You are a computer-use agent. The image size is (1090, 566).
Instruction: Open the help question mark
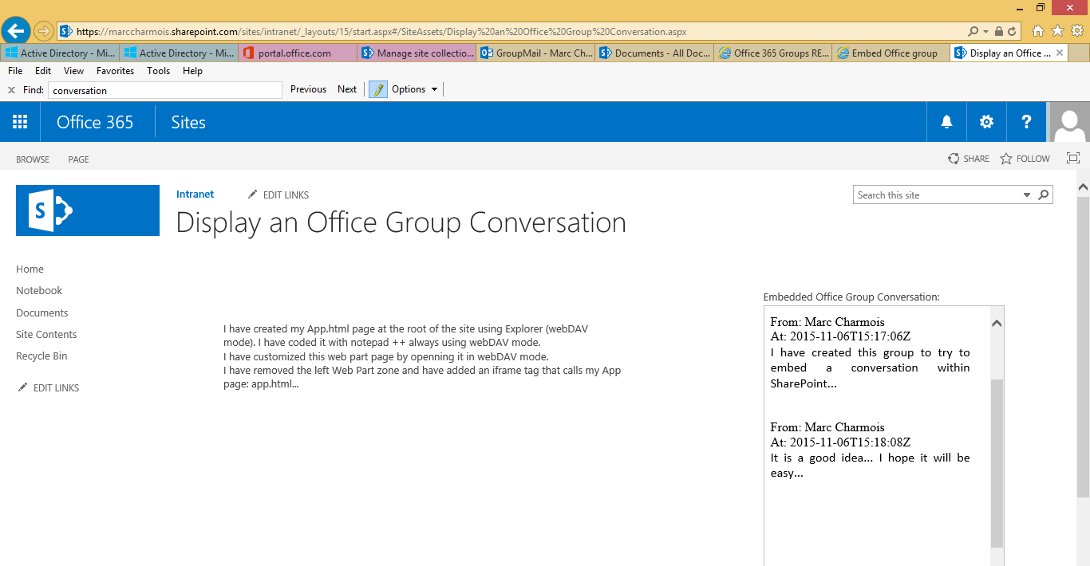tap(1027, 122)
